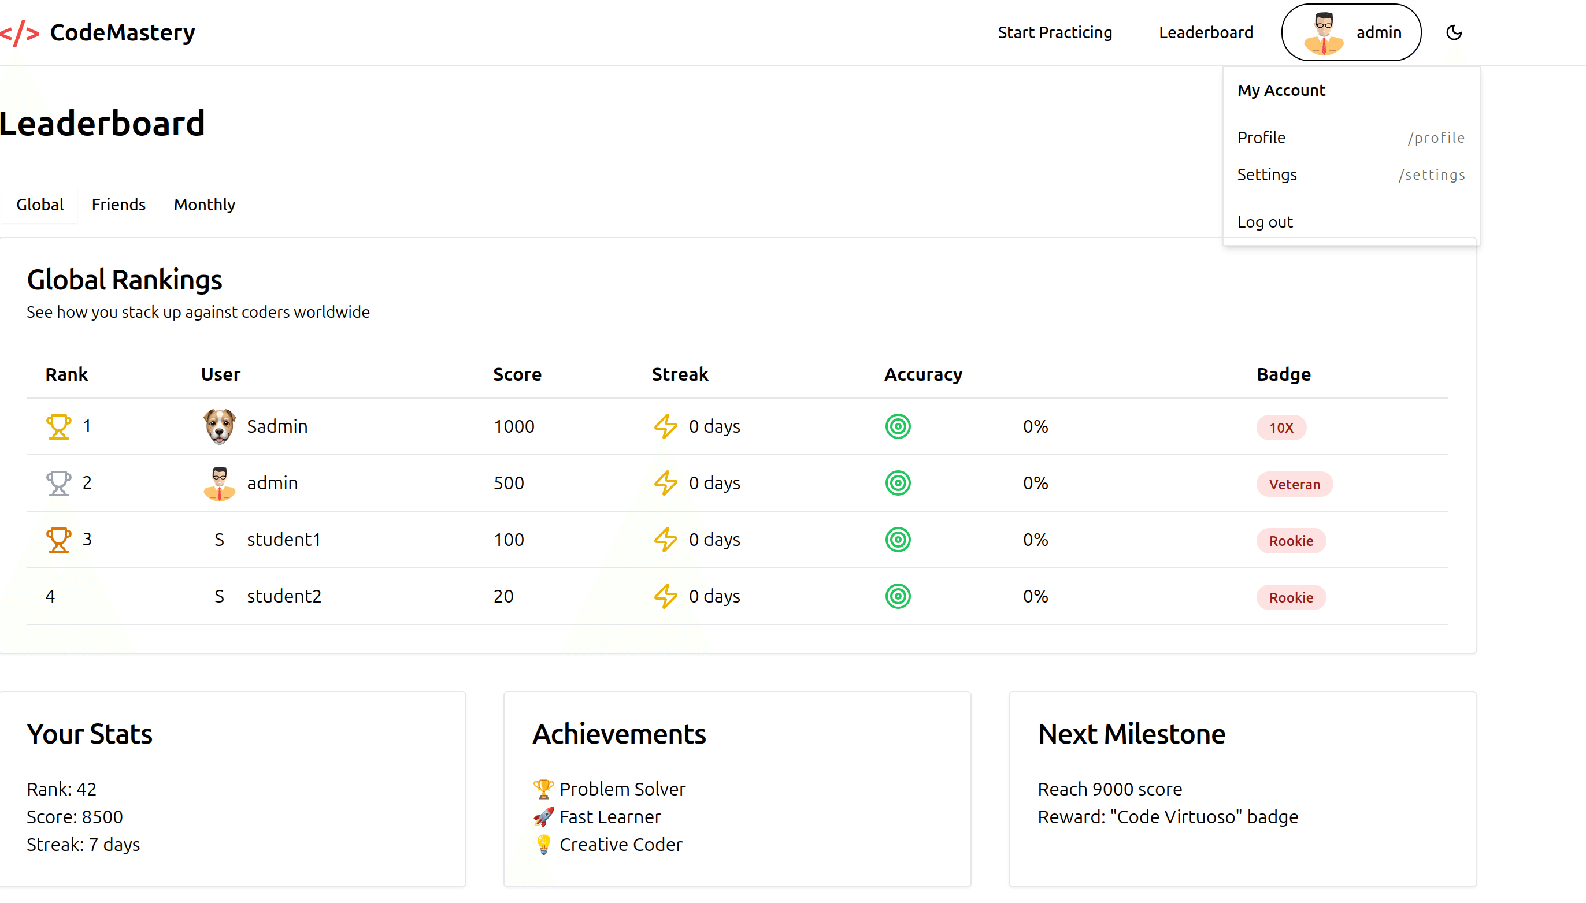Toggle dark mode with the moon icon

click(x=1454, y=32)
